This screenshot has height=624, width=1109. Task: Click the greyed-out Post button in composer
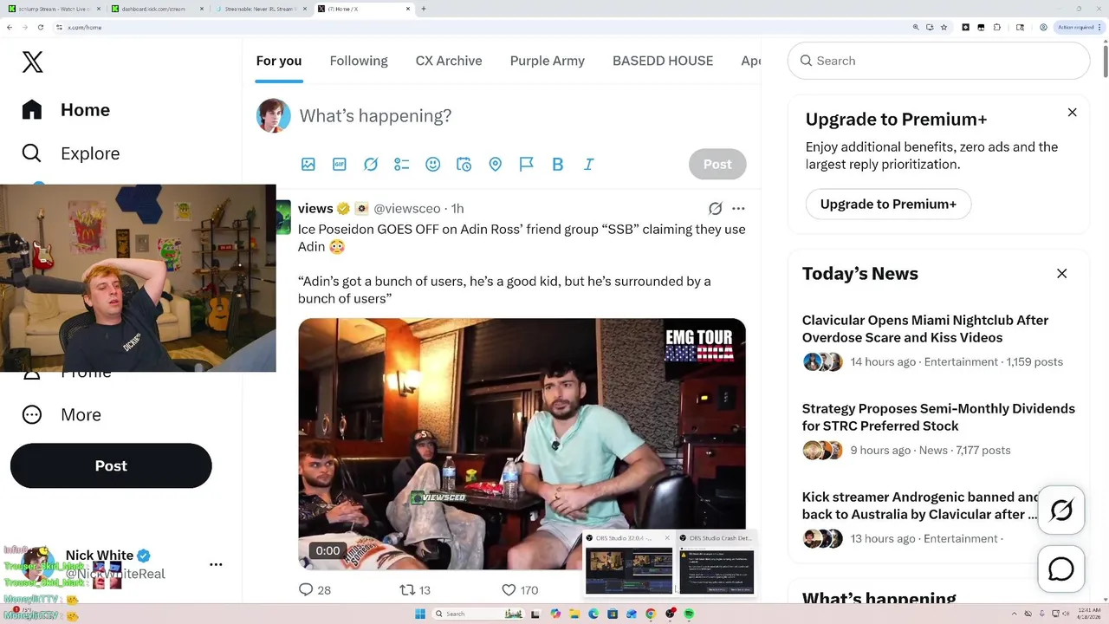click(717, 164)
